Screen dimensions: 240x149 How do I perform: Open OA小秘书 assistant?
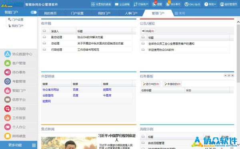(x=192, y=4)
